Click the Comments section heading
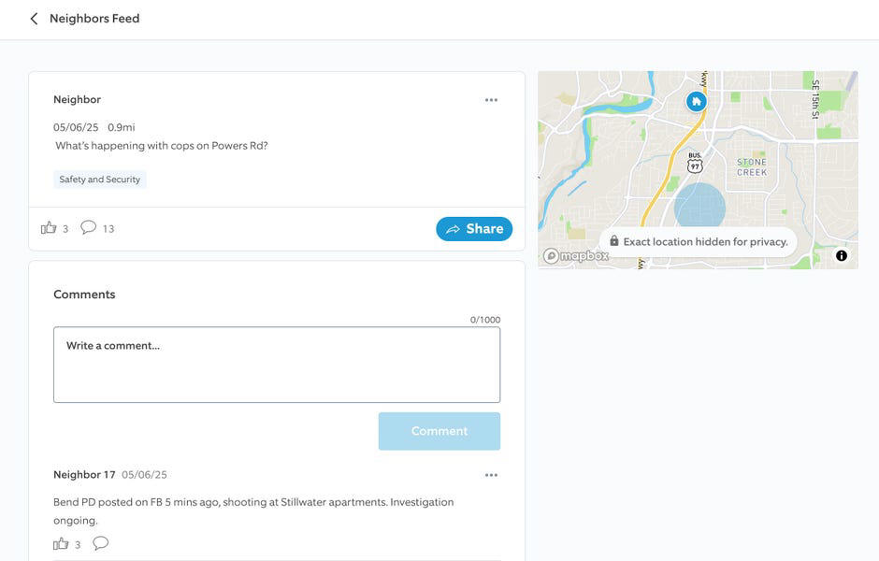This screenshot has width=879, height=561. pyautogui.click(x=84, y=295)
